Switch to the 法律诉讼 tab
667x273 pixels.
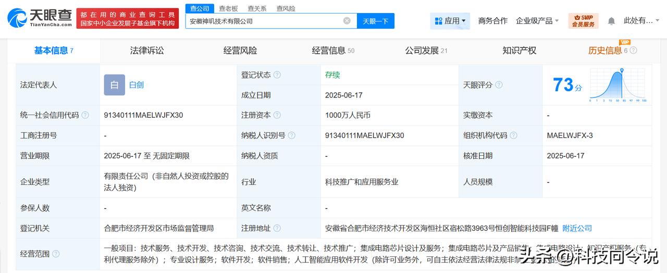coord(147,51)
